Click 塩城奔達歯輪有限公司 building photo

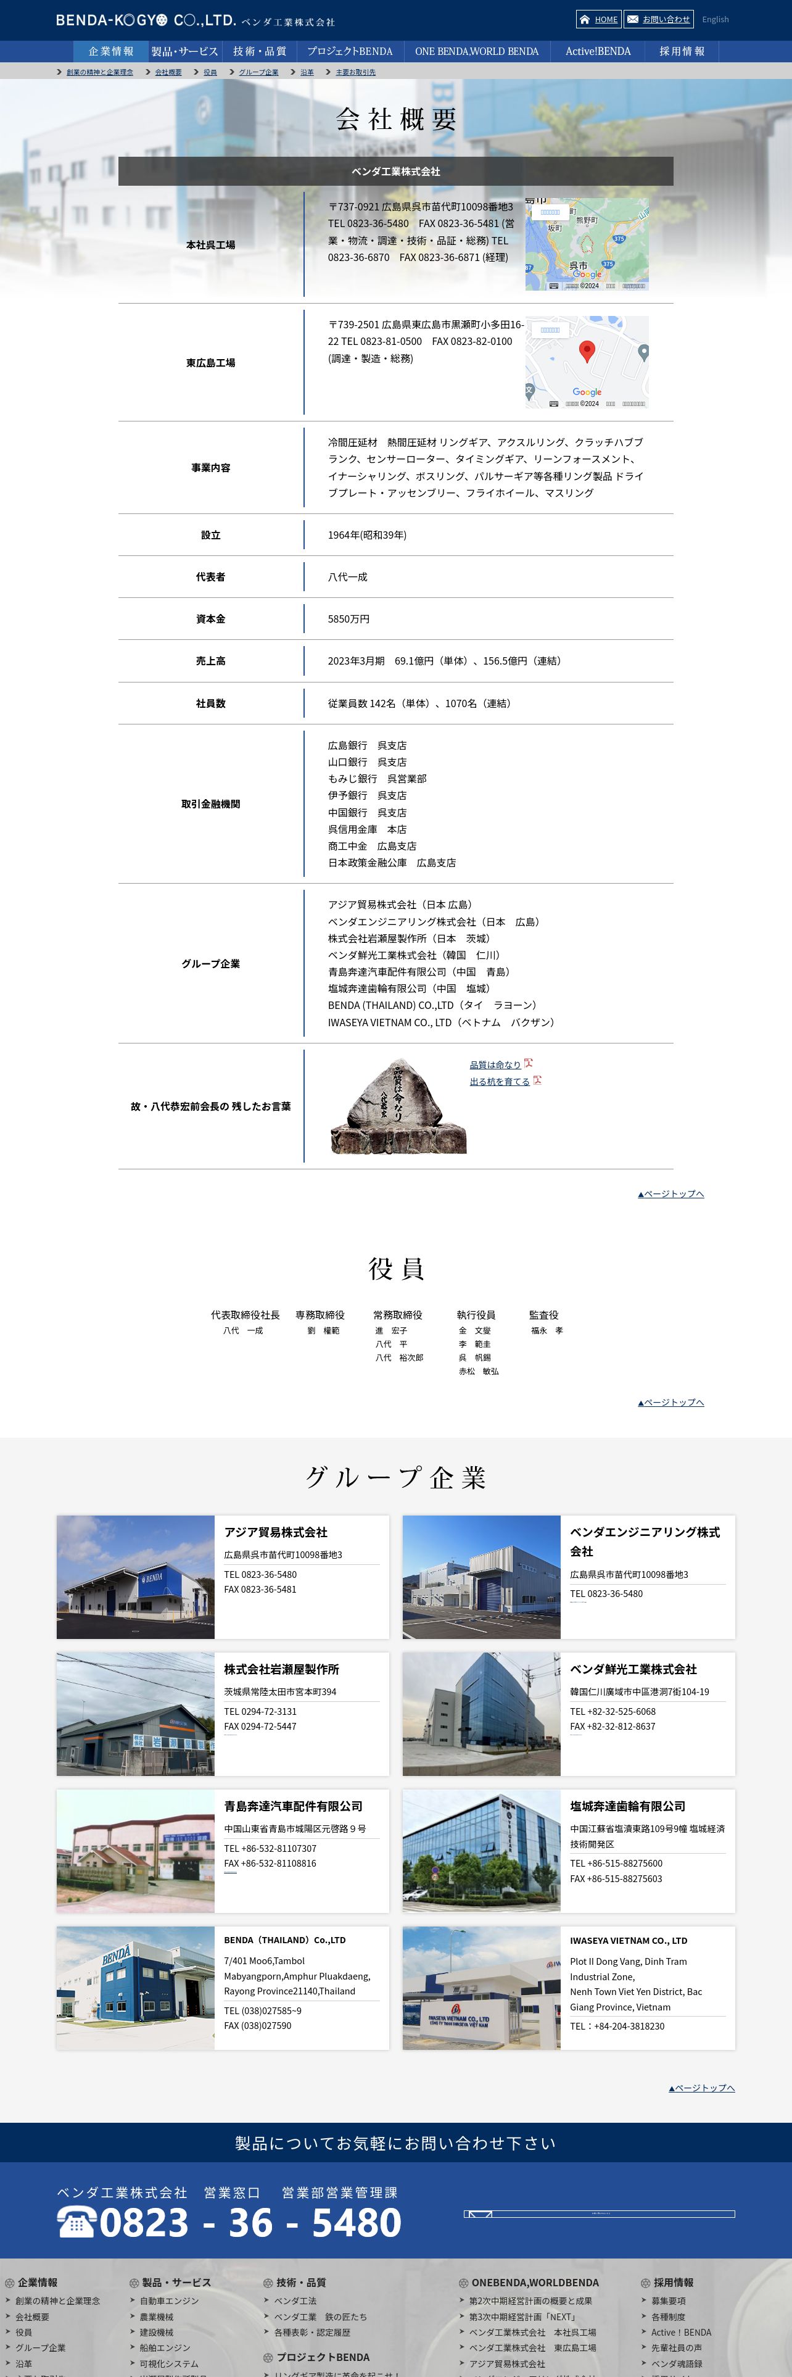481,1851
